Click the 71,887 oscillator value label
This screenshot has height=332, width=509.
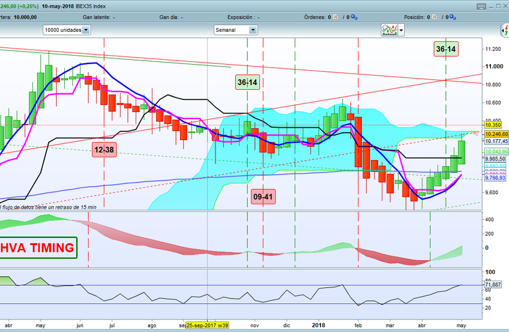[493, 284]
